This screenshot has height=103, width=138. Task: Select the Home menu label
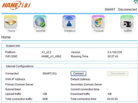(x=11, y=31)
